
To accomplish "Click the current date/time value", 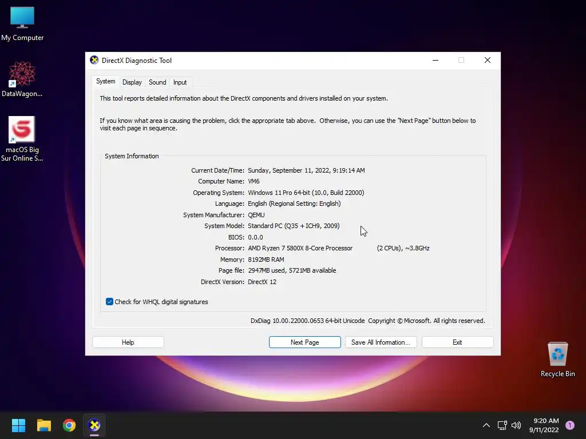I will click(307, 170).
